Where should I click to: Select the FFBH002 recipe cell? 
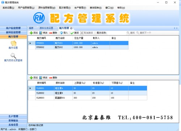[45, 47]
